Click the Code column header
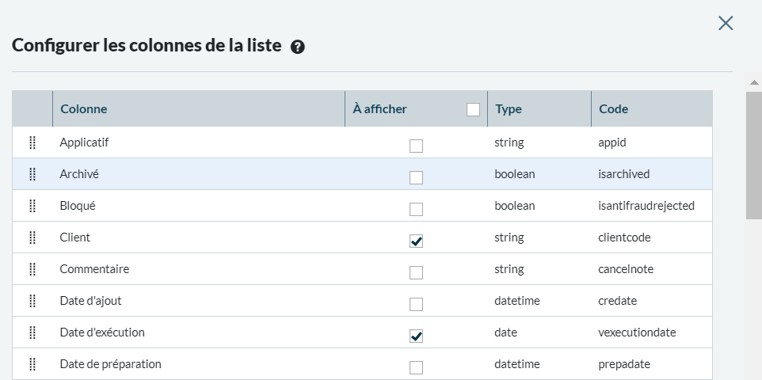This screenshot has height=380, width=762. [x=613, y=109]
